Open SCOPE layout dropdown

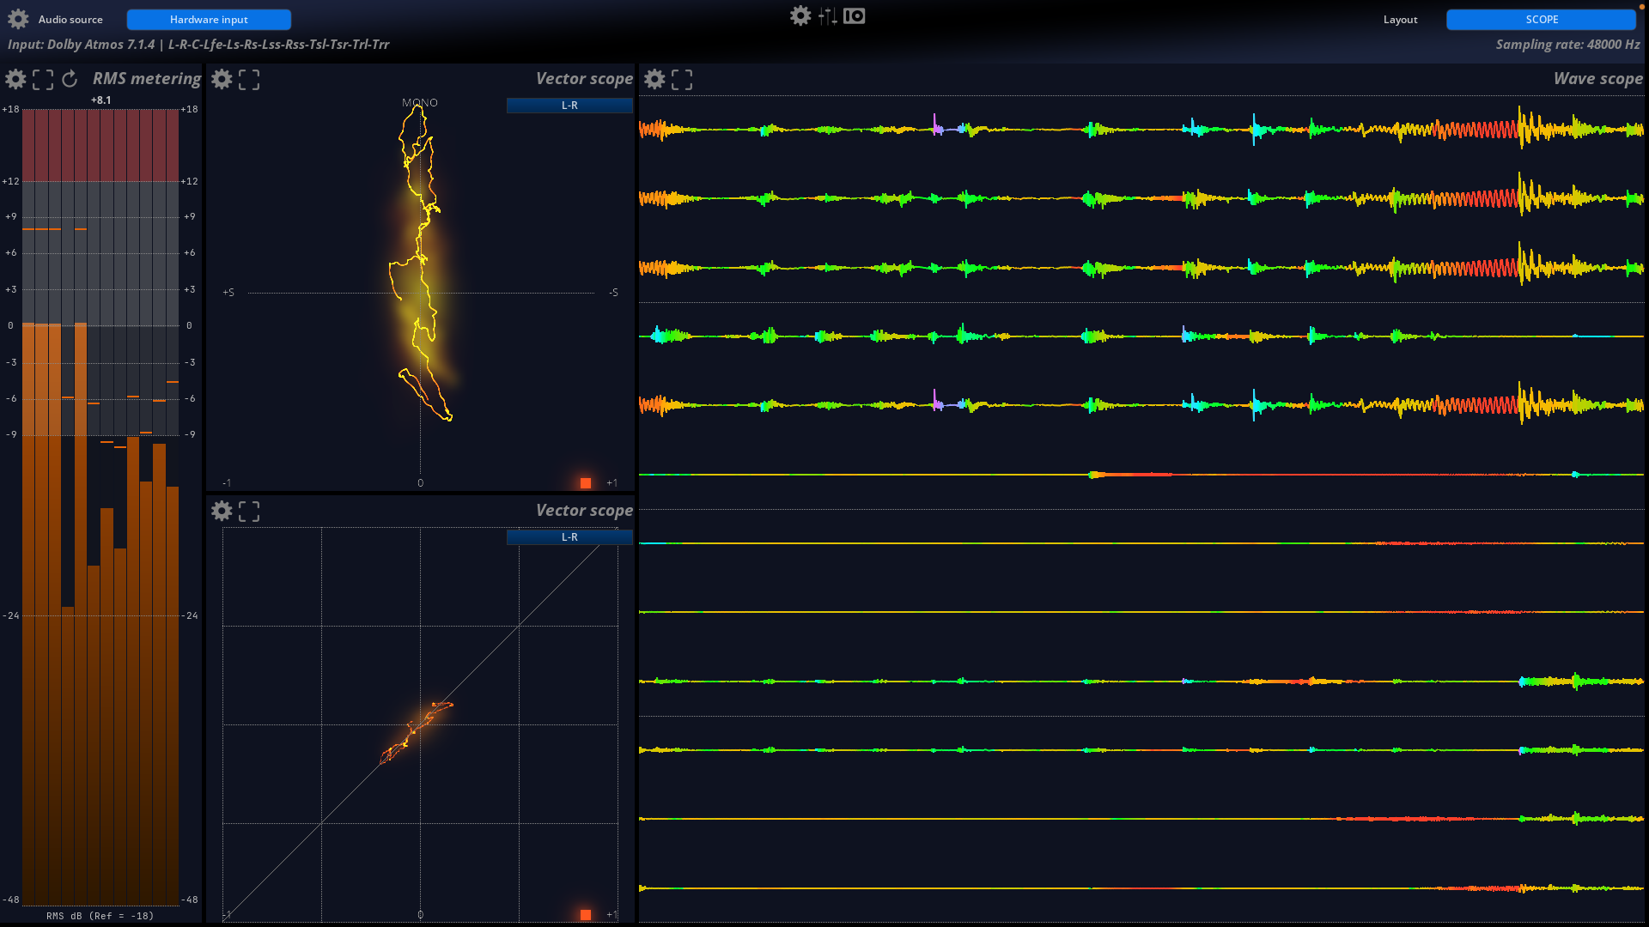(1541, 19)
